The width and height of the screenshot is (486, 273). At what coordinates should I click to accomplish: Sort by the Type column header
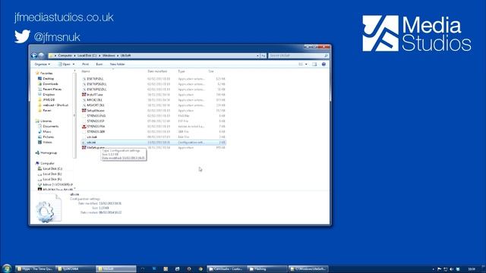(181, 71)
